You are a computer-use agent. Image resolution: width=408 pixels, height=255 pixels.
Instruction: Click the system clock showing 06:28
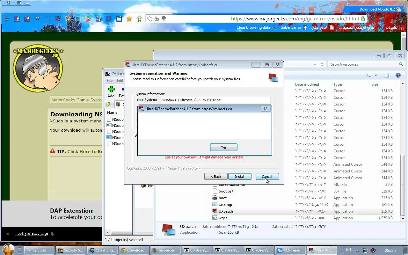tap(391, 250)
